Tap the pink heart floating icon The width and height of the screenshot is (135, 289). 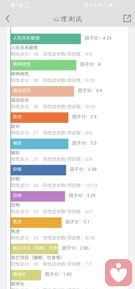[119, 273]
